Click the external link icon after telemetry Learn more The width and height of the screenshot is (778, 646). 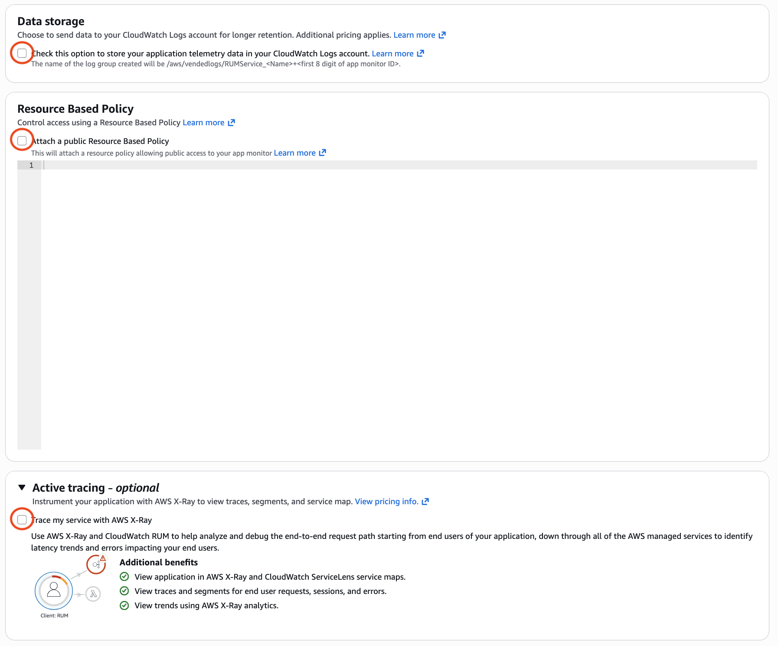point(420,53)
